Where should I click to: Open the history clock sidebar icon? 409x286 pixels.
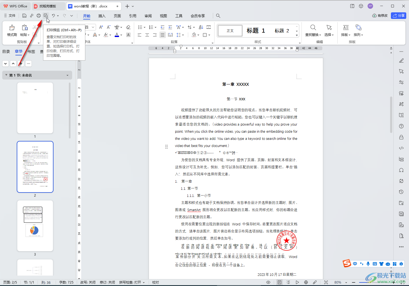click(x=401, y=192)
